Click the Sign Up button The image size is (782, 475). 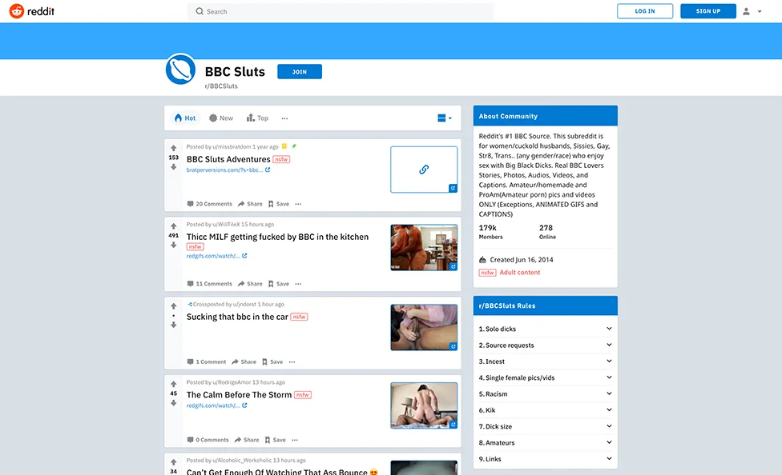[x=707, y=11]
